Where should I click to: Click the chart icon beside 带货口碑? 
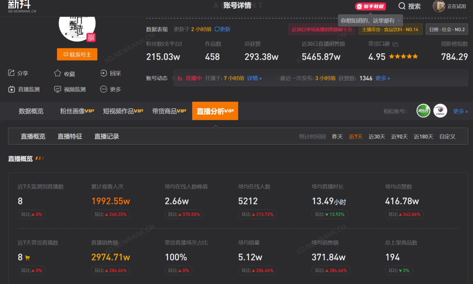[395, 44]
